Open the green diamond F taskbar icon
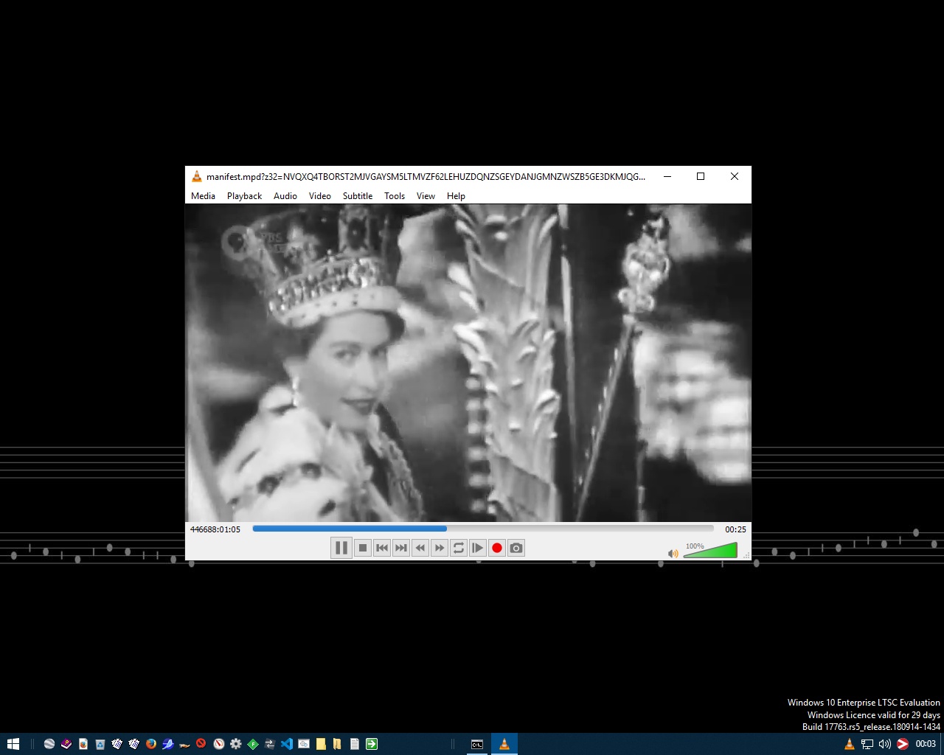This screenshot has height=755, width=944. 253,744
